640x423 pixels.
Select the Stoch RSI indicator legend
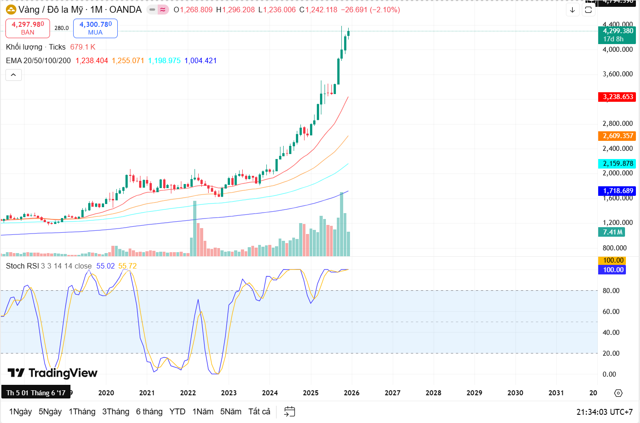pyautogui.click(x=22, y=266)
